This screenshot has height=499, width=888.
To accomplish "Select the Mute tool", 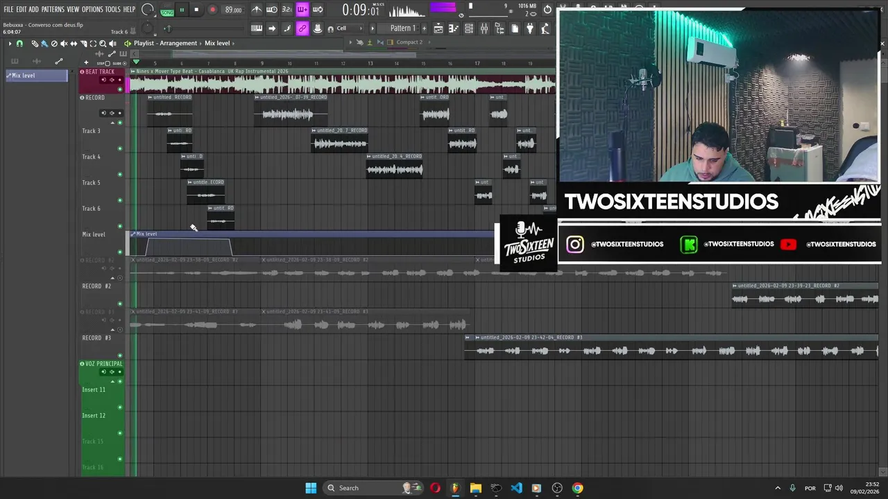I will pos(64,43).
